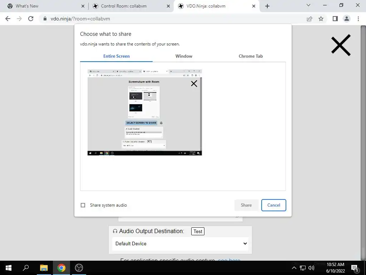This screenshot has width=366, height=275.
Task: Show hidden system tray icons
Action: coord(294,268)
